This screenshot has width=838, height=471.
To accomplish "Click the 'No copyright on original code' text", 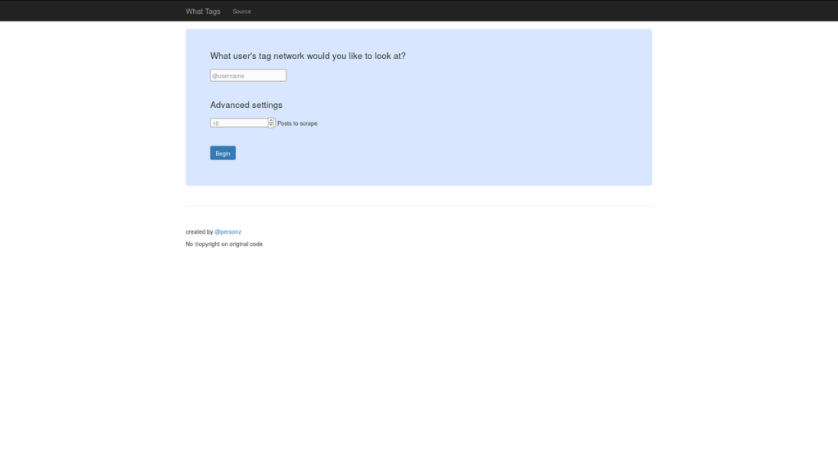I will click(224, 244).
